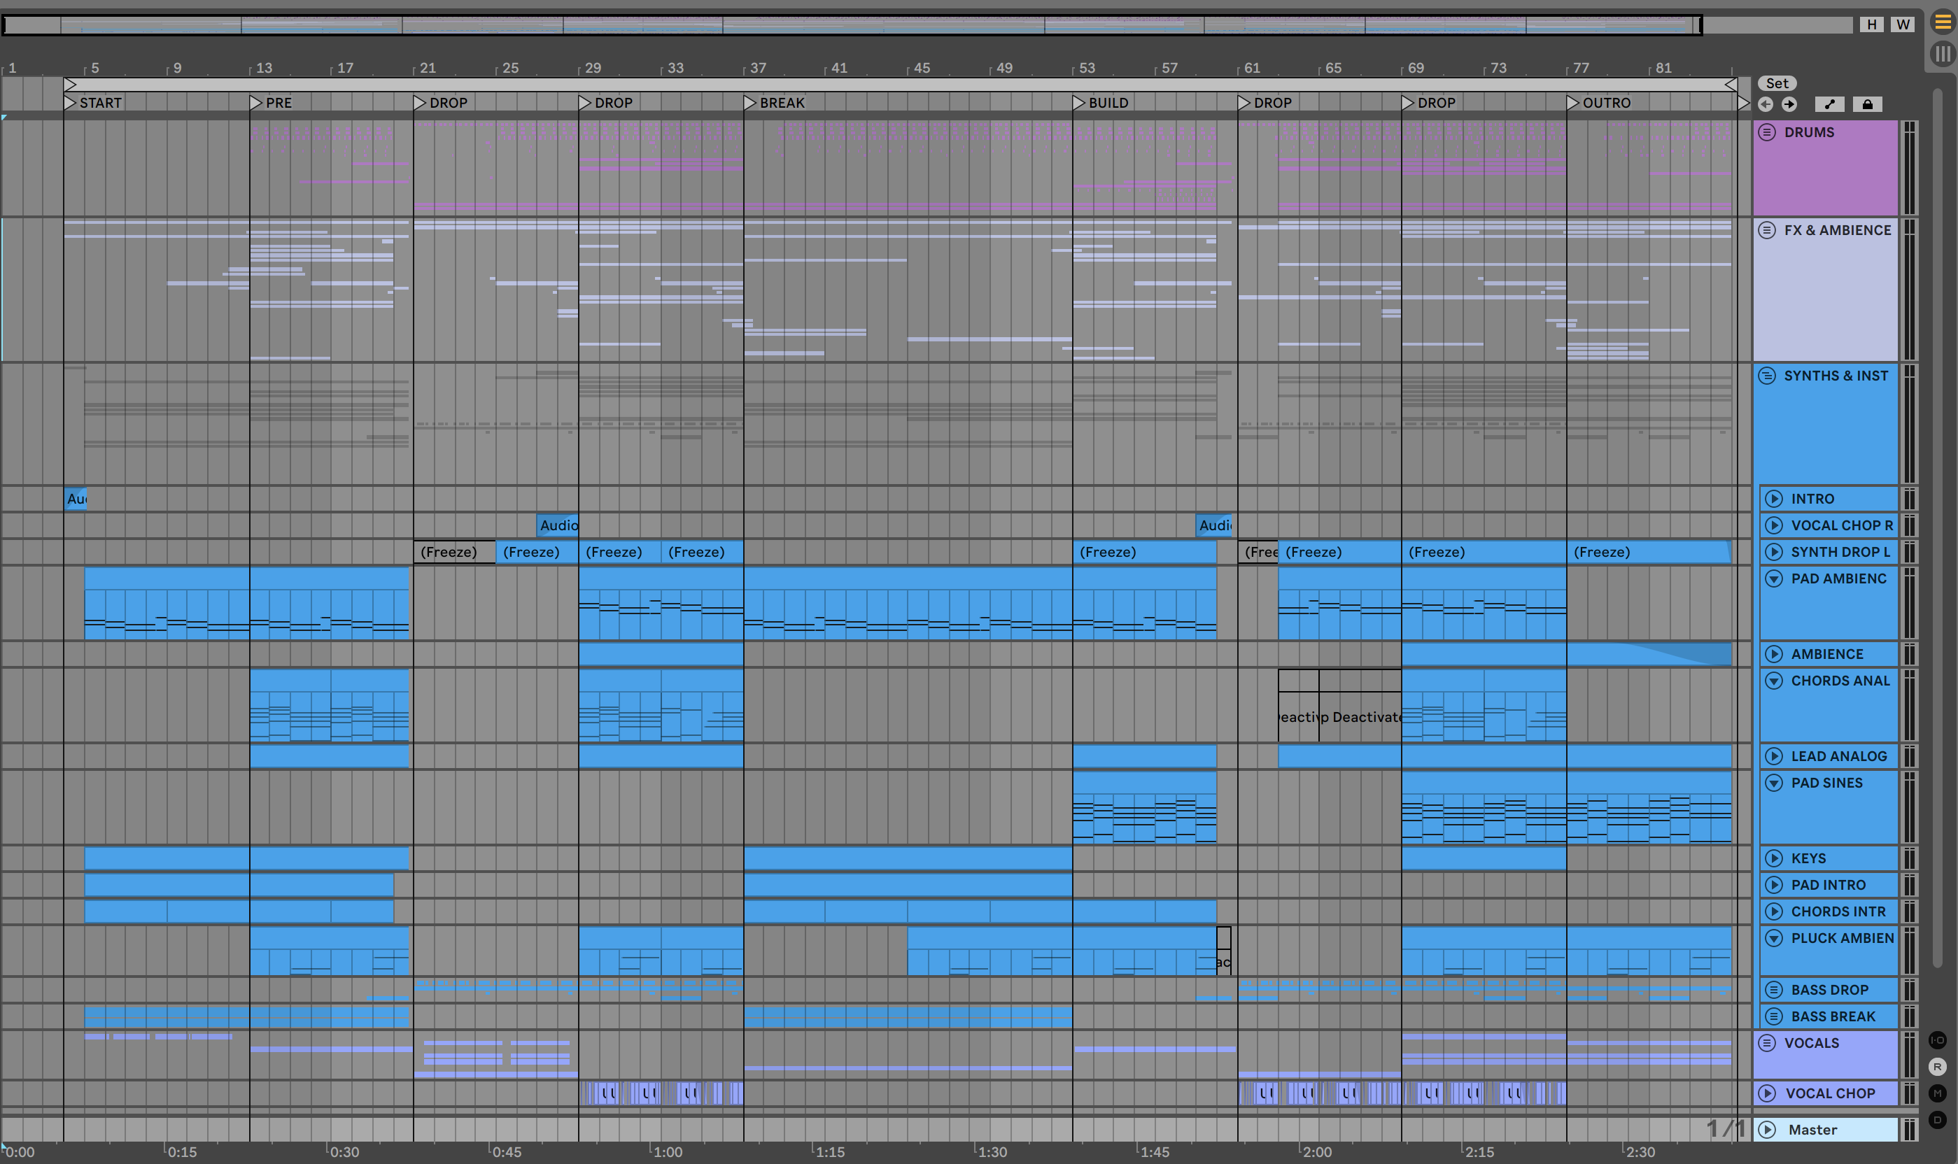Image resolution: width=1958 pixels, height=1164 pixels.
Task: Click the lock envelopes padlock icon
Action: (x=1867, y=104)
